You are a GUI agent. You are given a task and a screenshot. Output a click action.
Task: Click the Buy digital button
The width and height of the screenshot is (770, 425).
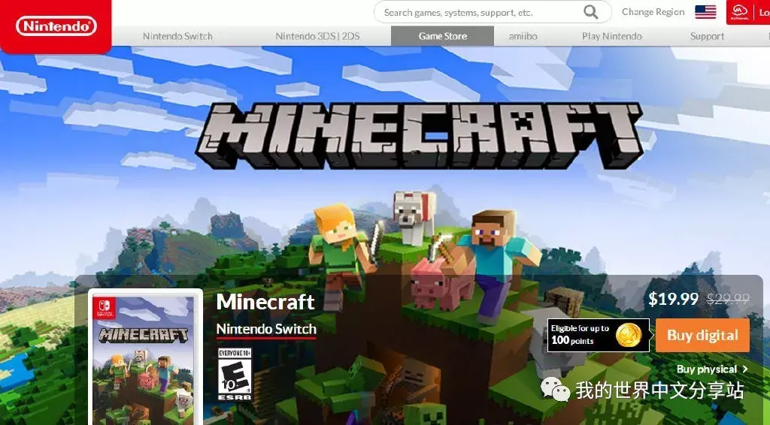(702, 336)
